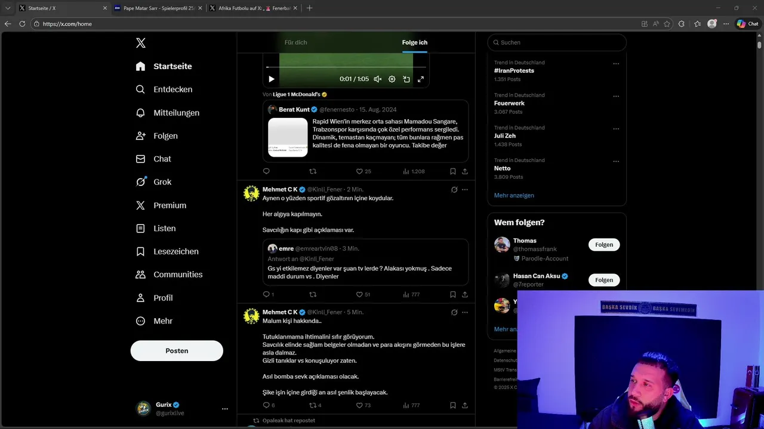This screenshot has height=429, width=764.
Task: Open Berat Kunt quoted tweet thumbnail
Action: pyautogui.click(x=288, y=137)
